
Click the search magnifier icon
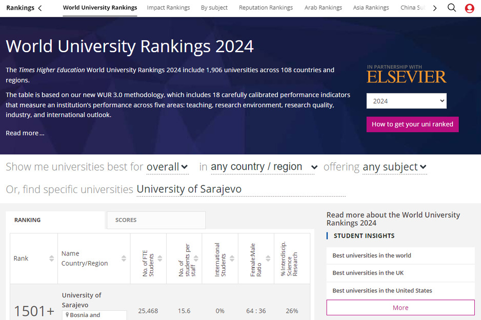452,8
